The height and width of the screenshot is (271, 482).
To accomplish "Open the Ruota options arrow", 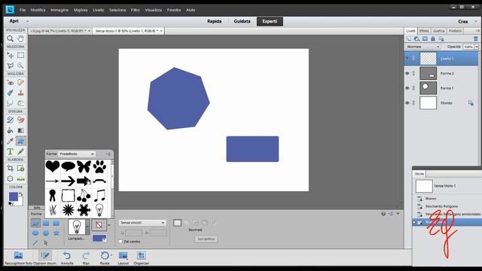I will pyautogui.click(x=111, y=255).
